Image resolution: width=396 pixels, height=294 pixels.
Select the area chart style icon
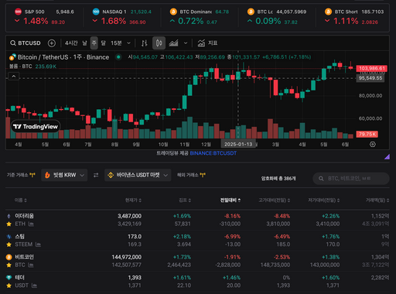(173, 43)
